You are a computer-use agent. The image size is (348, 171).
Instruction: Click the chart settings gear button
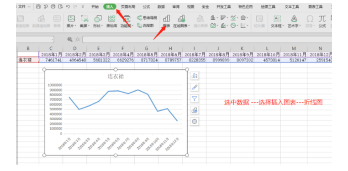coord(195,121)
